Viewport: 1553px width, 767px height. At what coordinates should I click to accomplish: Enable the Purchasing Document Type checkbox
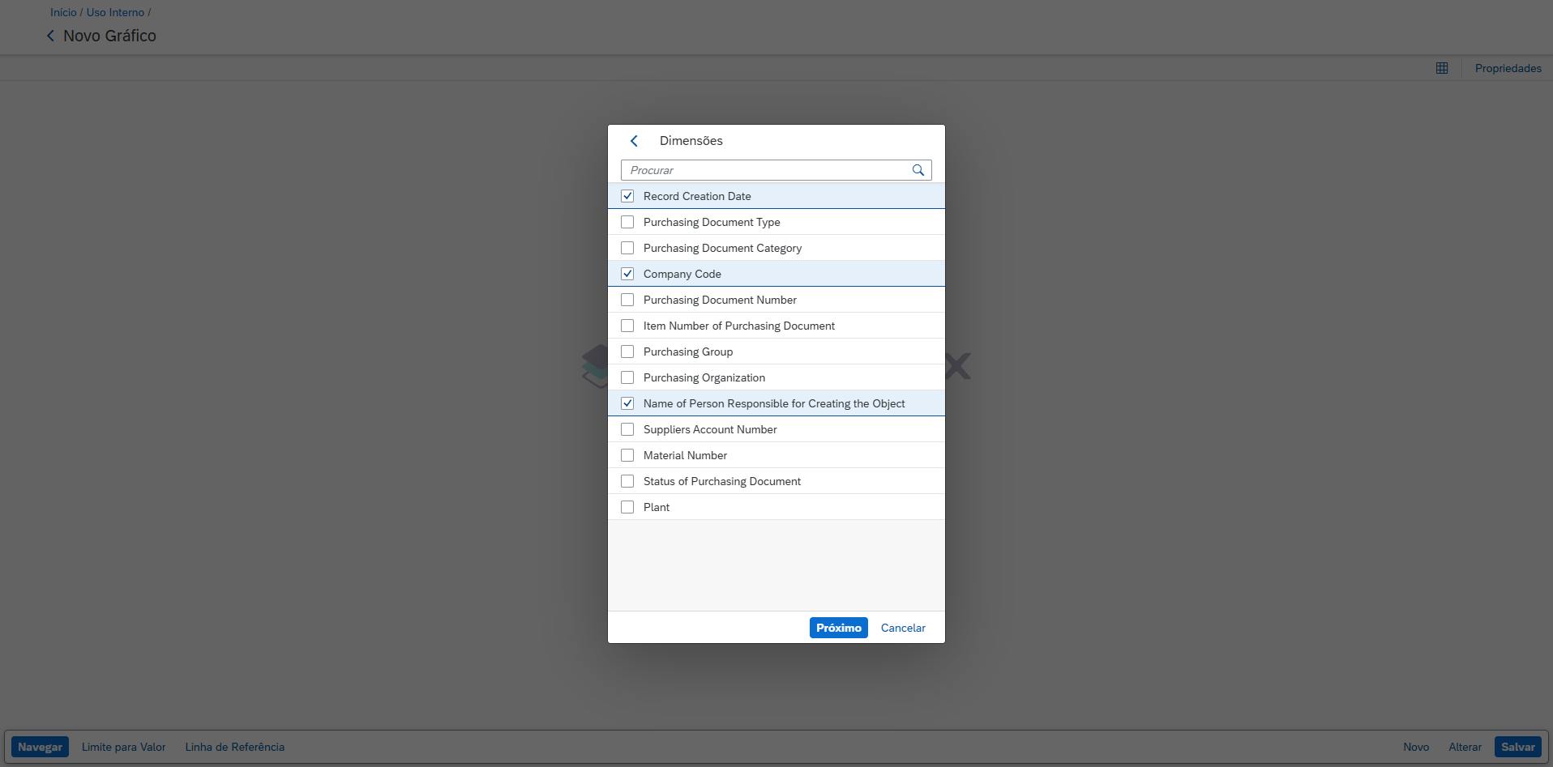tap(627, 222)
